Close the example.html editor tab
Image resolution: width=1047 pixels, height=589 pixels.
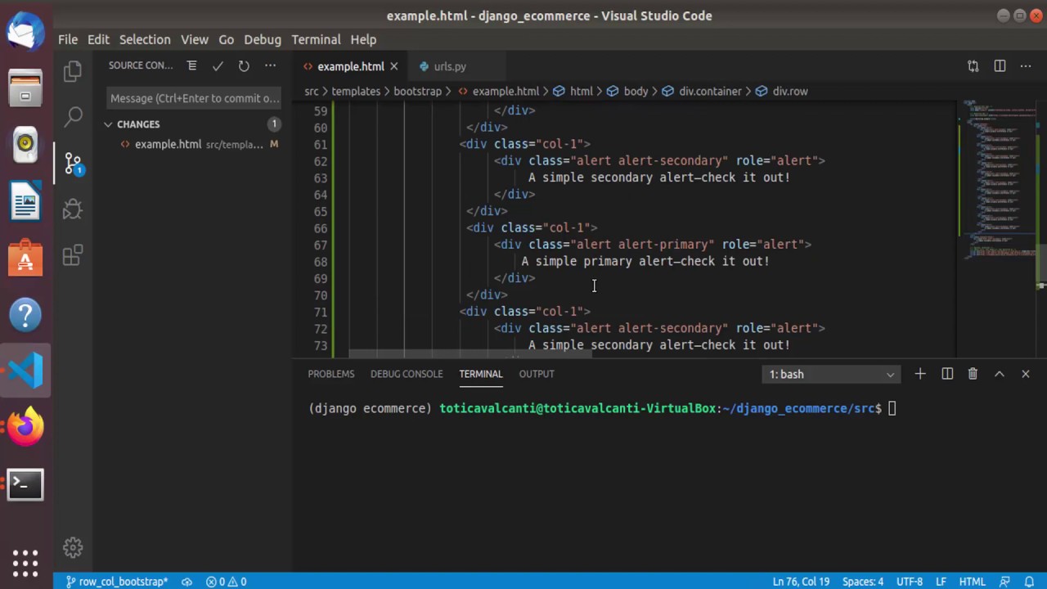tap(393, 66)
